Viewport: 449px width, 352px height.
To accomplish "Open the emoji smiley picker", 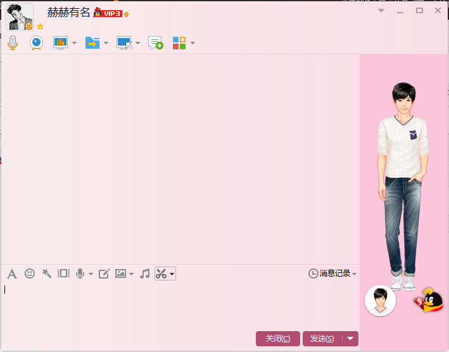I will tap(30, 273).
